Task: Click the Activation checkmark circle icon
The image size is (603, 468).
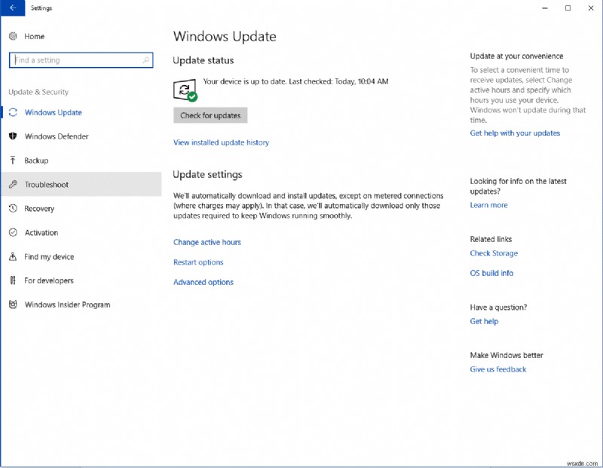Action: click(x=13, y=233)
